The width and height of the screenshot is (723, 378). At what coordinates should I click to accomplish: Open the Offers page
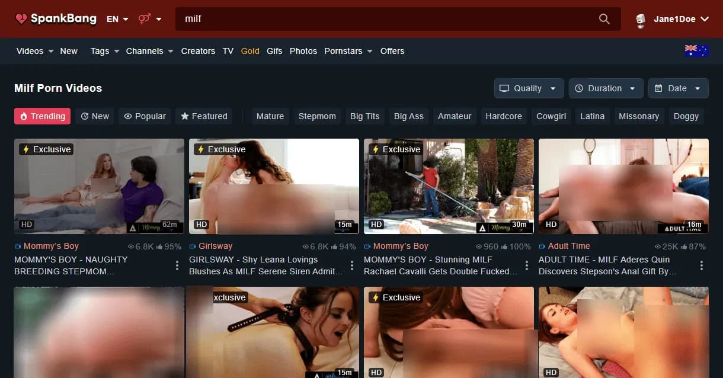pos(392,51)
